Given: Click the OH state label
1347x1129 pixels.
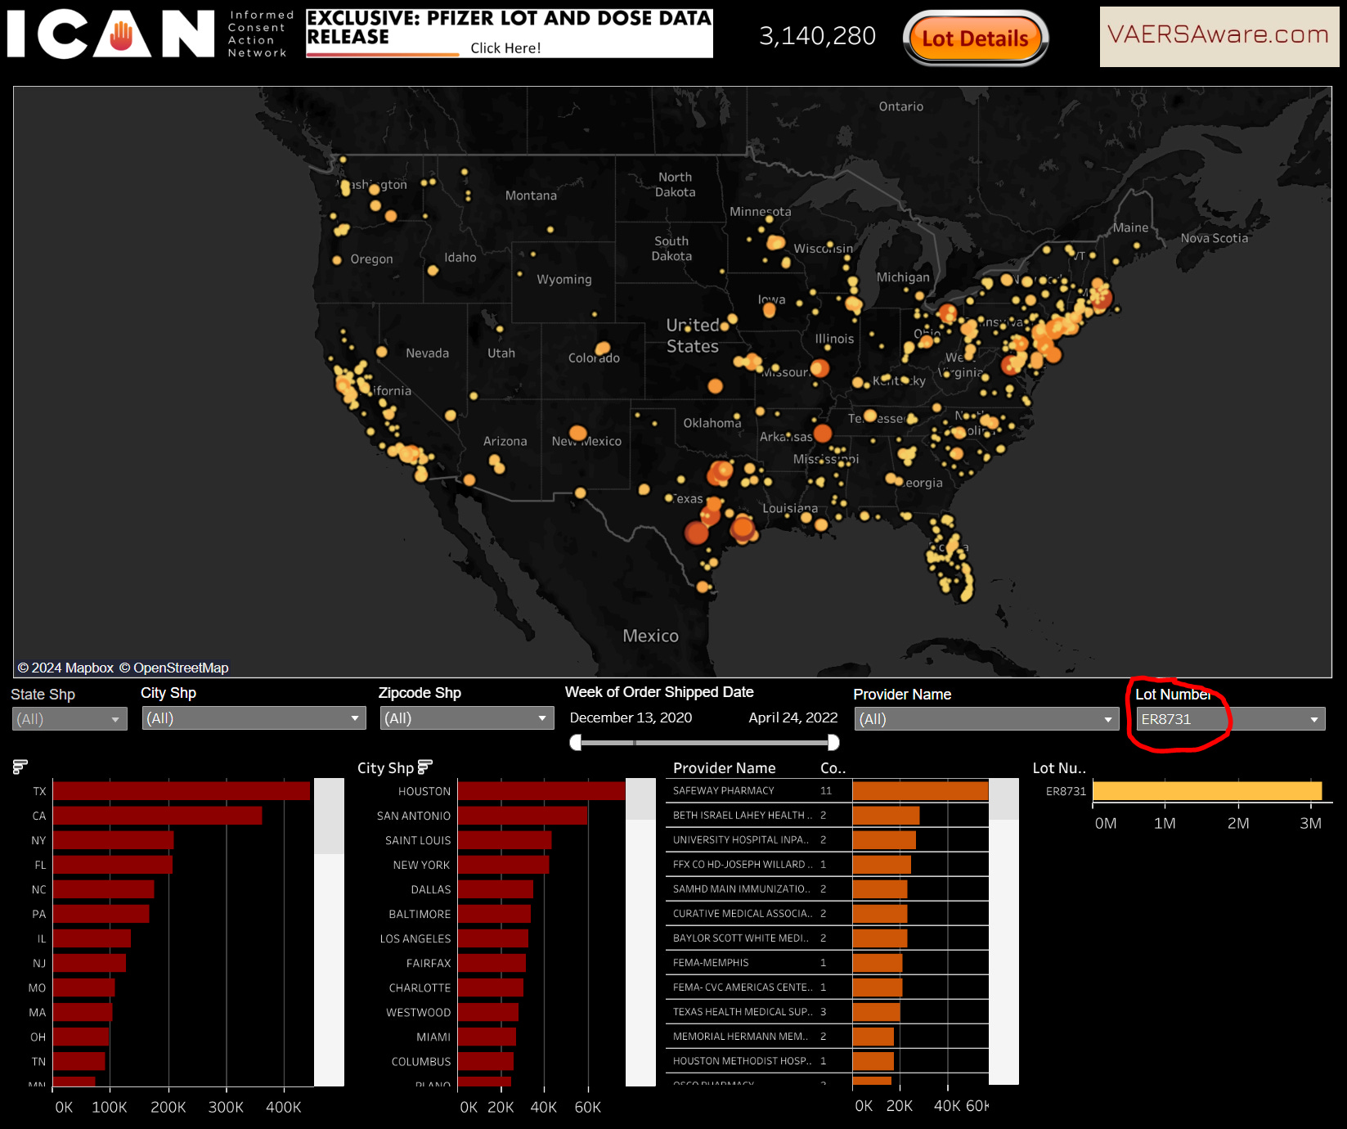Looking at the screenshot, I should click(x=38, y=1037).
